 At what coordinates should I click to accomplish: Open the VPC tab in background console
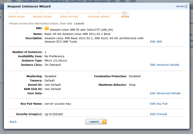[14, 1]
